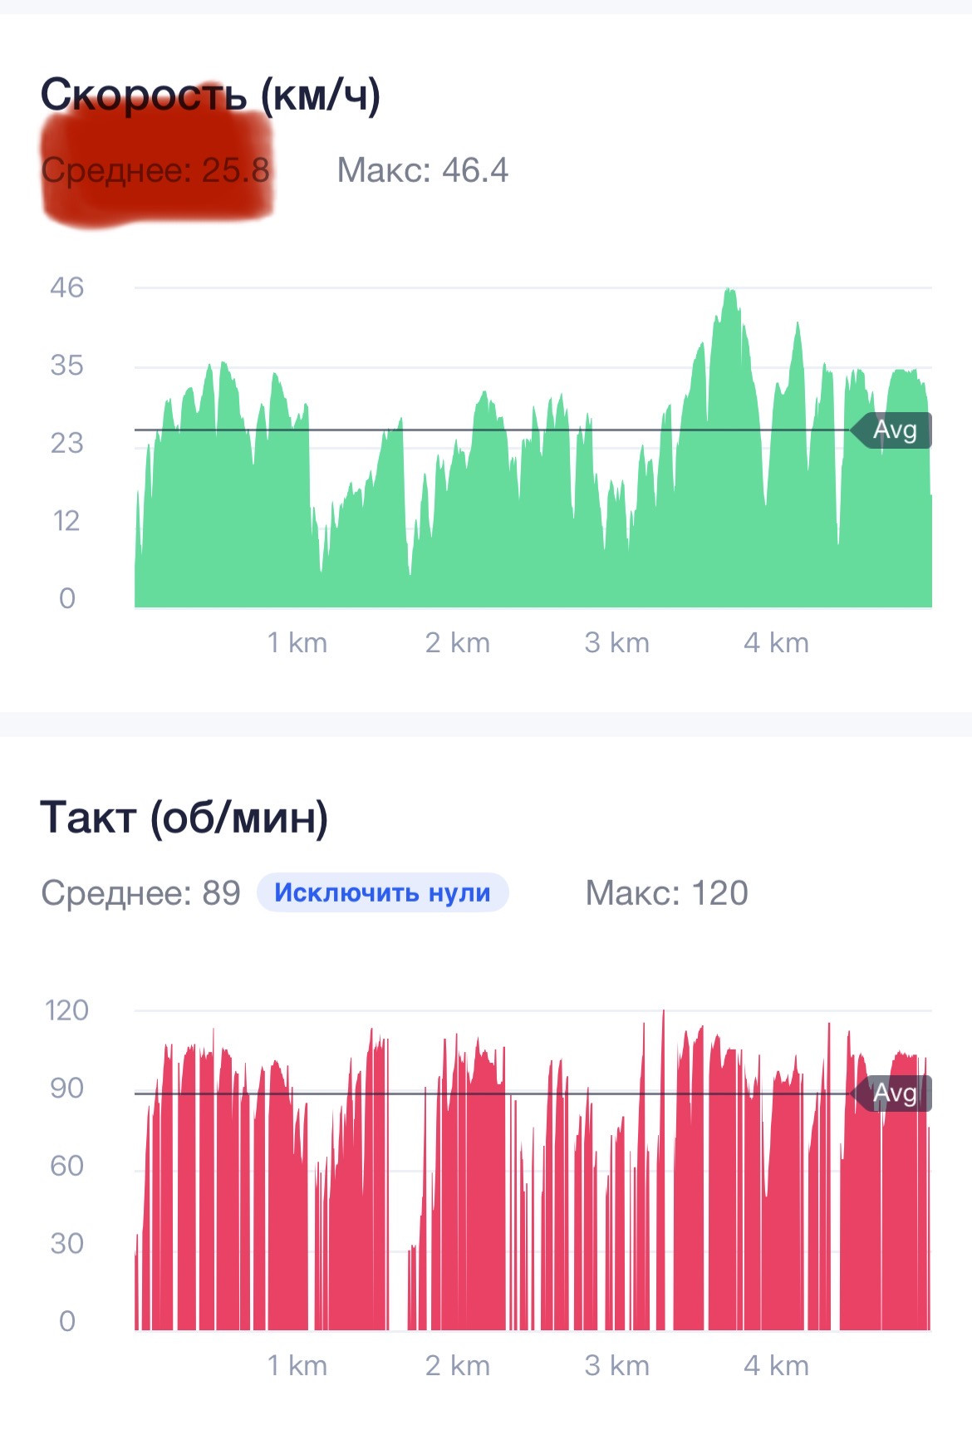Tap the "Макс: 46.4" speed value
This screenshot has height=1435, width=972.
[x=422, y=170]
